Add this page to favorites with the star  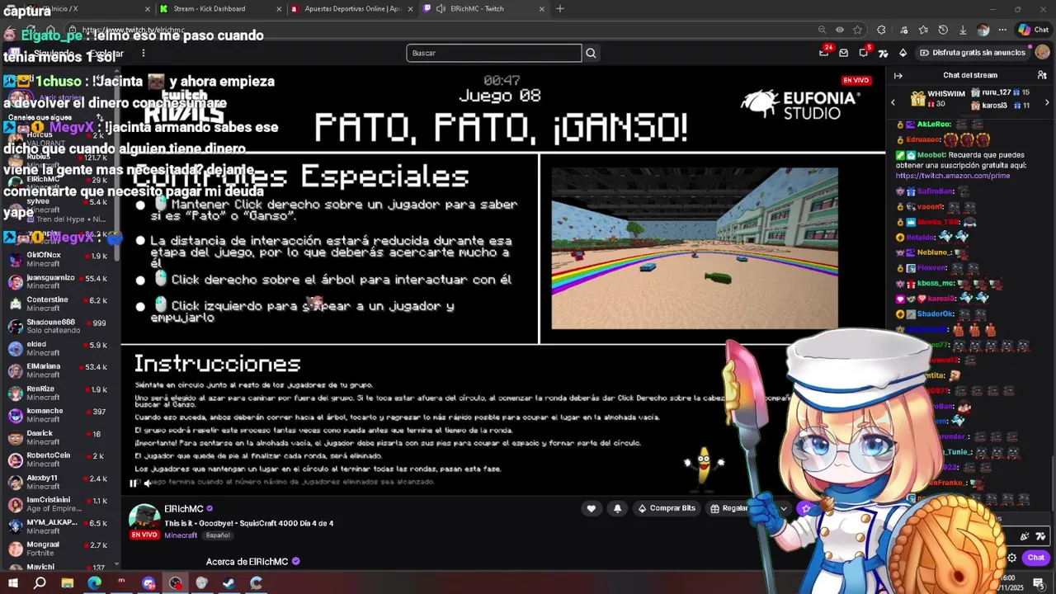[858, 30]
